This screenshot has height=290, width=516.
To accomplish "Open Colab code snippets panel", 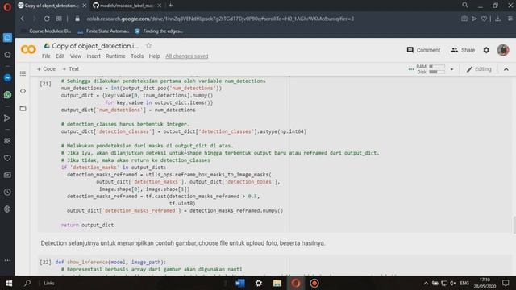I will point(23,91).
